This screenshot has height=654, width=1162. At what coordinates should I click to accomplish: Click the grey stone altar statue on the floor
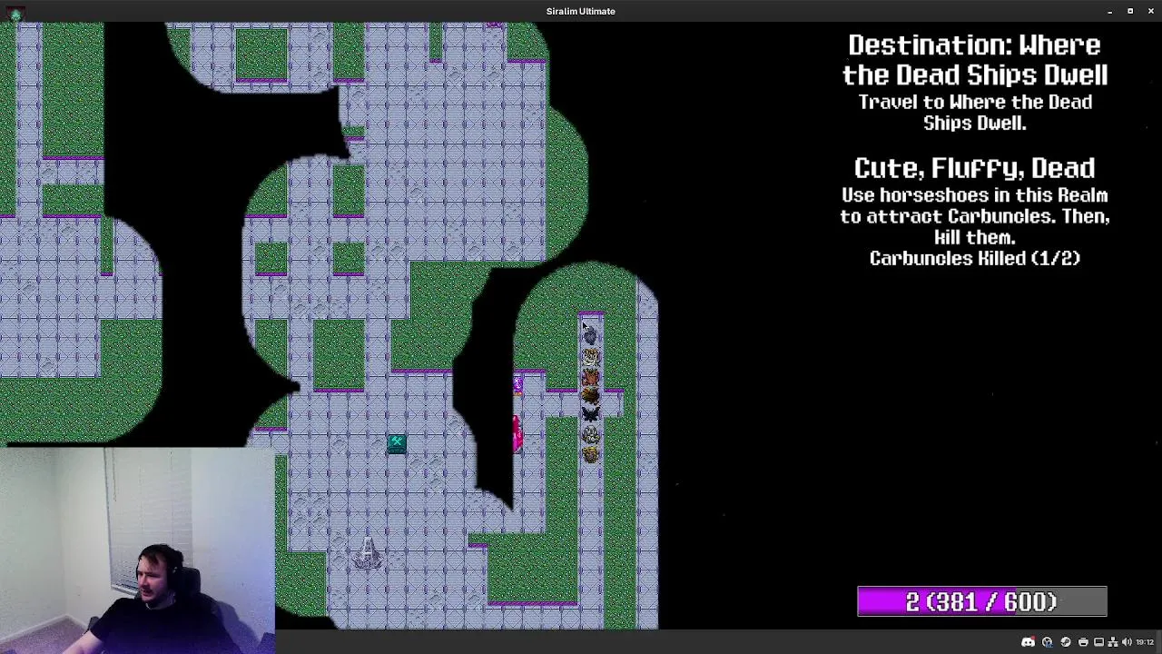coord(367,553)
